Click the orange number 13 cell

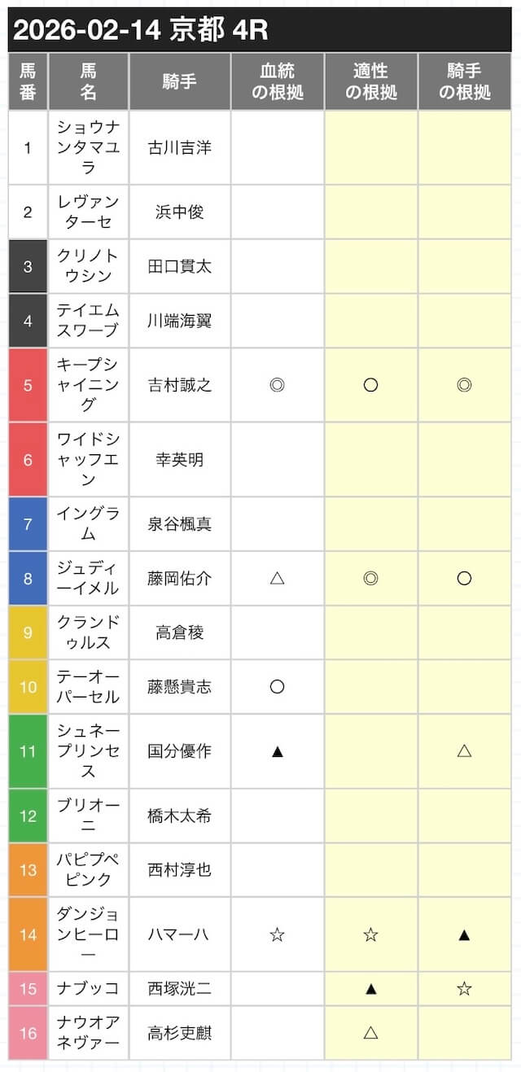[28, 870]
